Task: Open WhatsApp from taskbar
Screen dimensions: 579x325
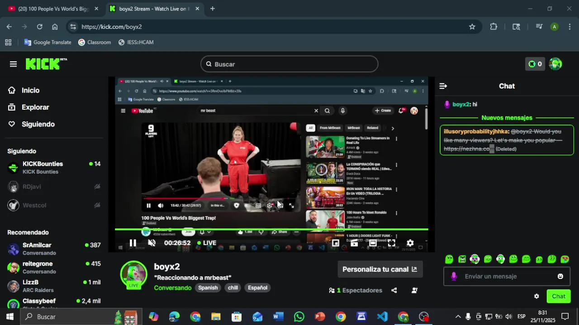Action: click(x=299, y=316)
